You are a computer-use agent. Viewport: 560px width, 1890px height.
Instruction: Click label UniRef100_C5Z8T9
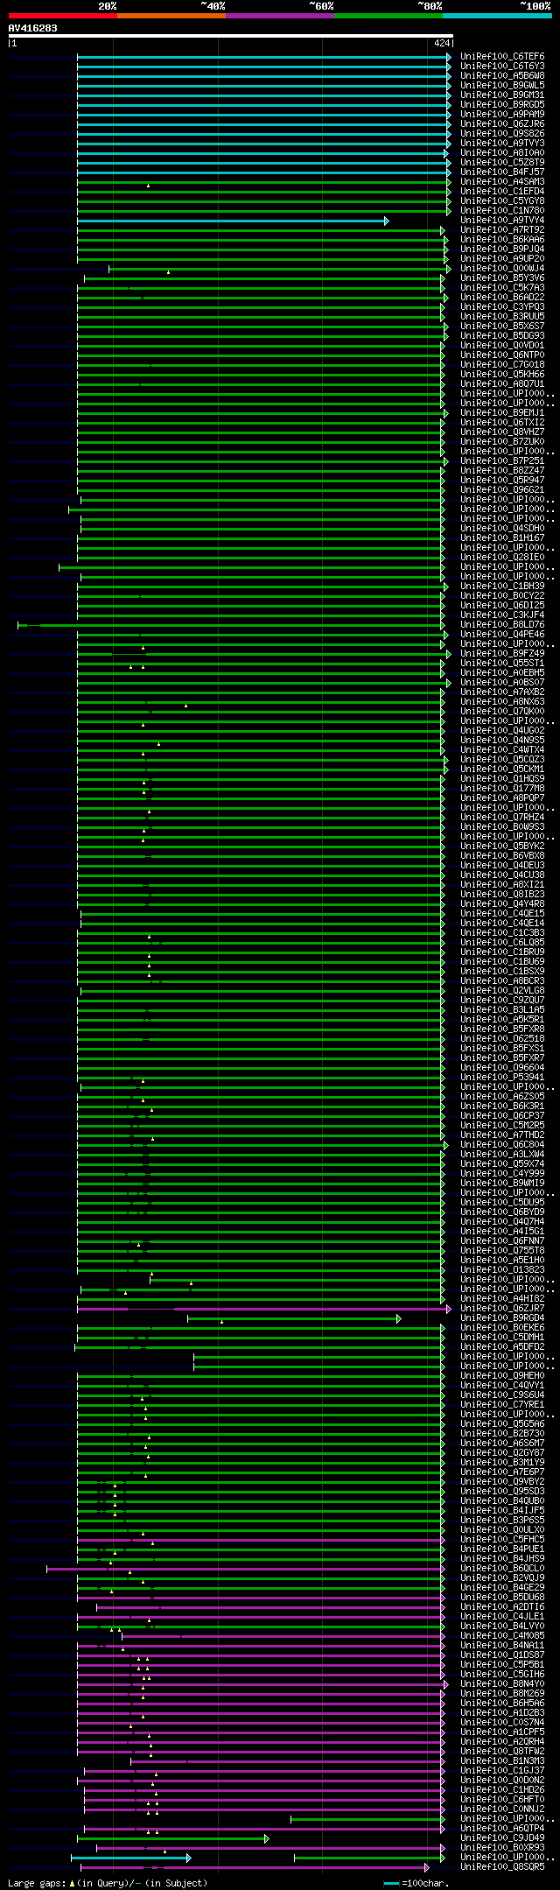click(x=502, y=162)
